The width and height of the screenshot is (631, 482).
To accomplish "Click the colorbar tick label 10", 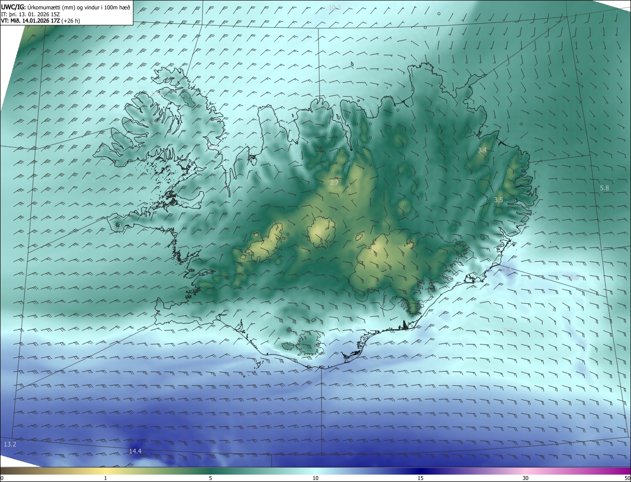I will click(x=315, y=478).
